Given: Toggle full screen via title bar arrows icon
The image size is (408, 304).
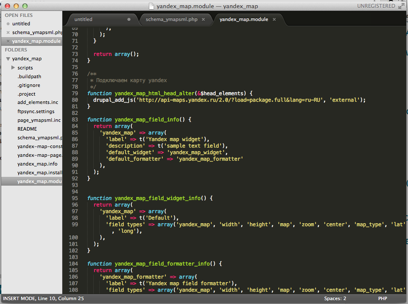Looking at the screenshot, I should (x=401, y=6).
